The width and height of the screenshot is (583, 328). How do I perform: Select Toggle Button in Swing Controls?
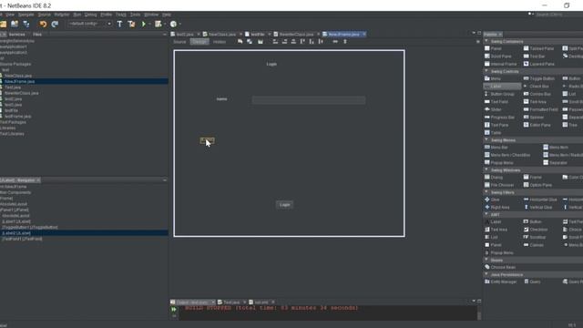point(538,79)
